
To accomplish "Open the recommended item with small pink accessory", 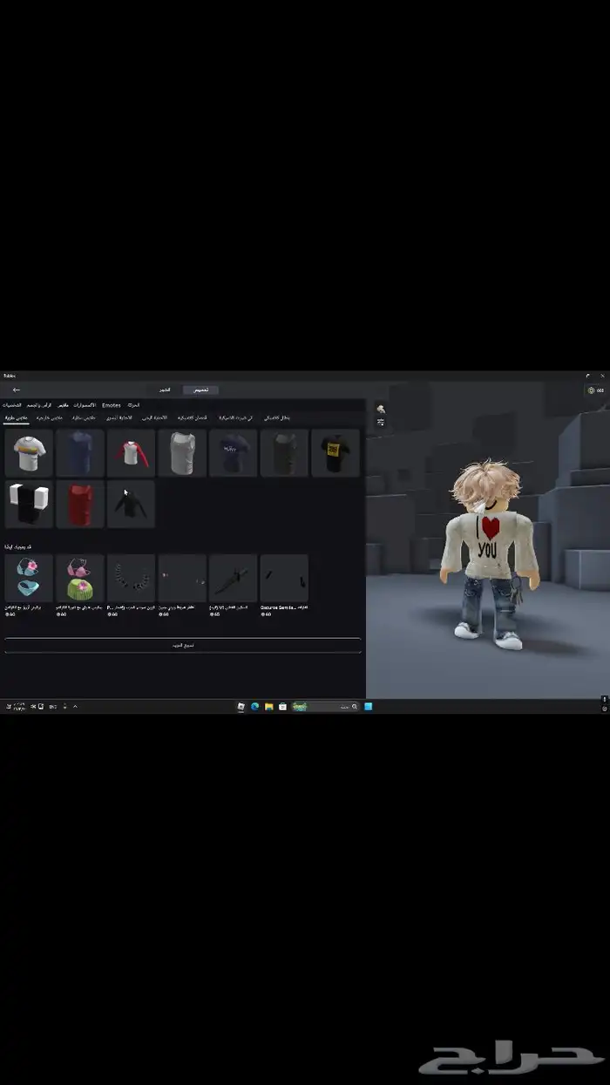I will 182,579.
